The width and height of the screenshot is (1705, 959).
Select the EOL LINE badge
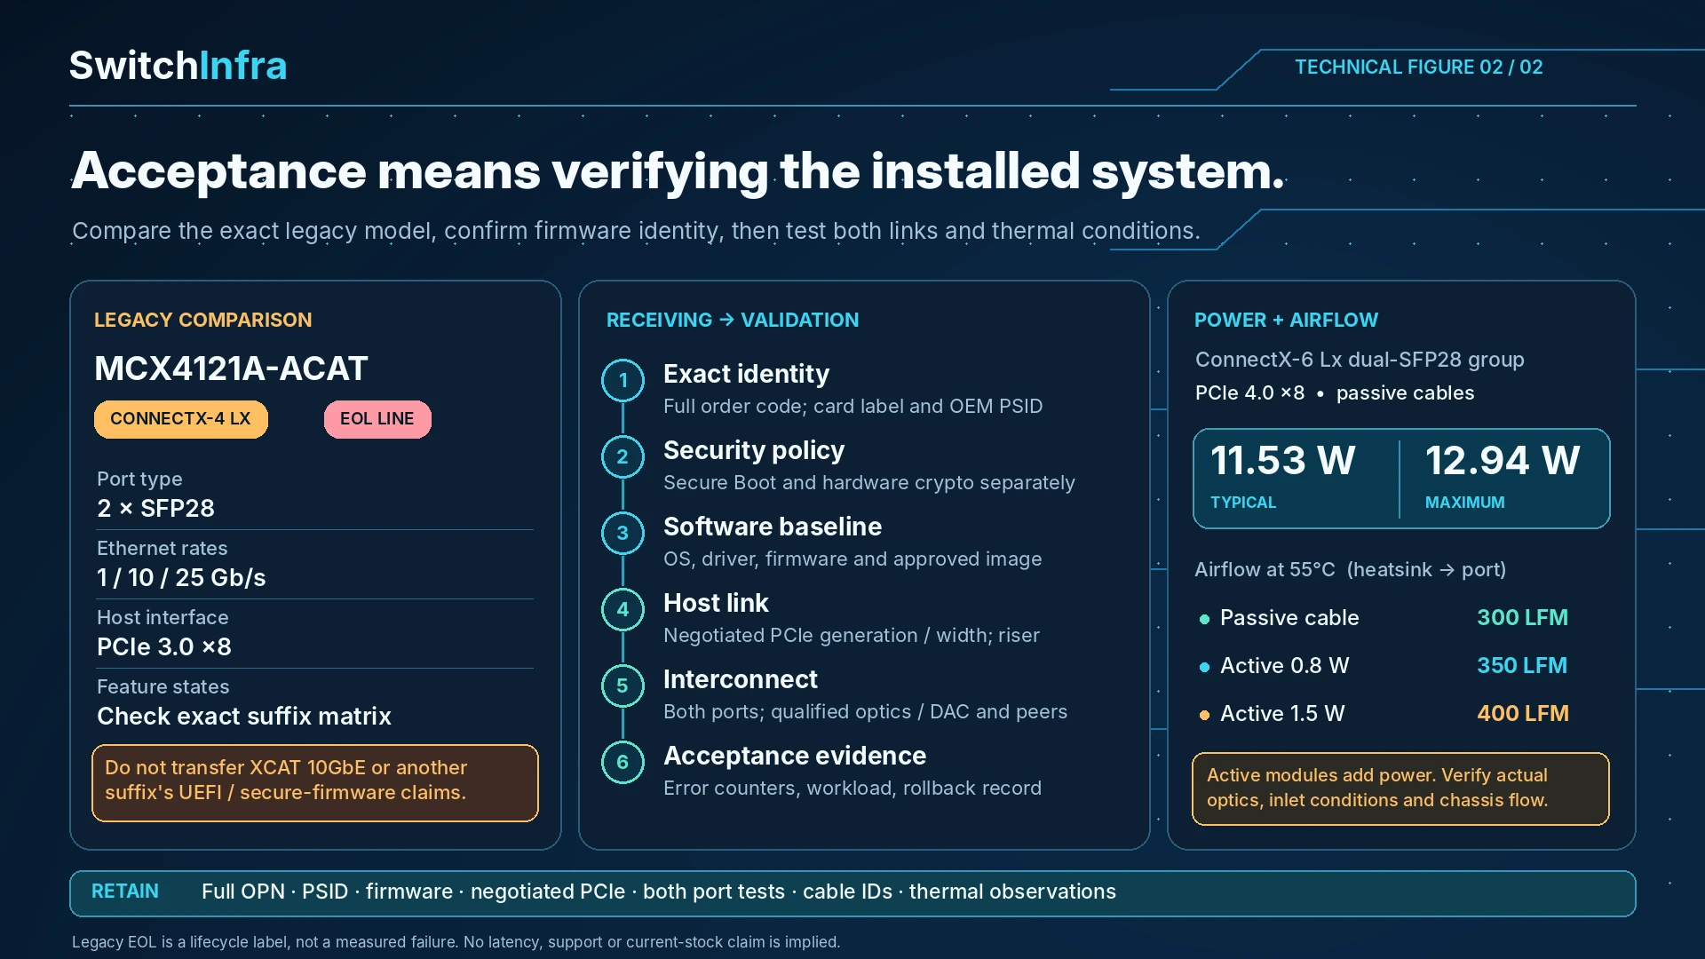pos(377,419)
